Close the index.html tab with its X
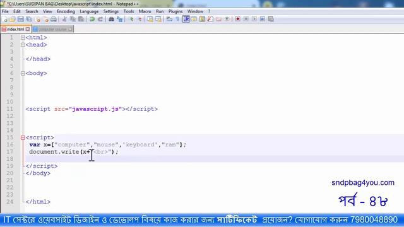404x227 pixels. pos(28,30)
